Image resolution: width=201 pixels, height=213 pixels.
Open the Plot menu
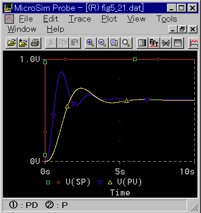109,19
